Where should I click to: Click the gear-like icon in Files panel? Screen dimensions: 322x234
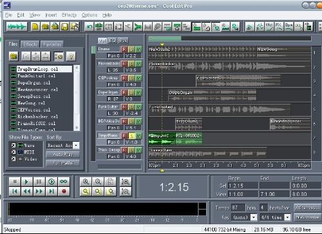tap(59, 56)
